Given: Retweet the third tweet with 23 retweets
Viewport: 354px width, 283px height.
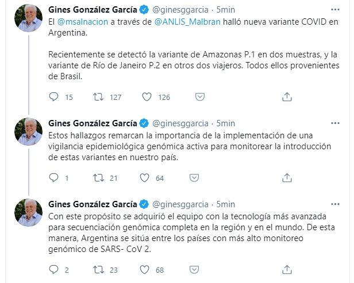Looking at the screenshot, I should click(97, 269).
